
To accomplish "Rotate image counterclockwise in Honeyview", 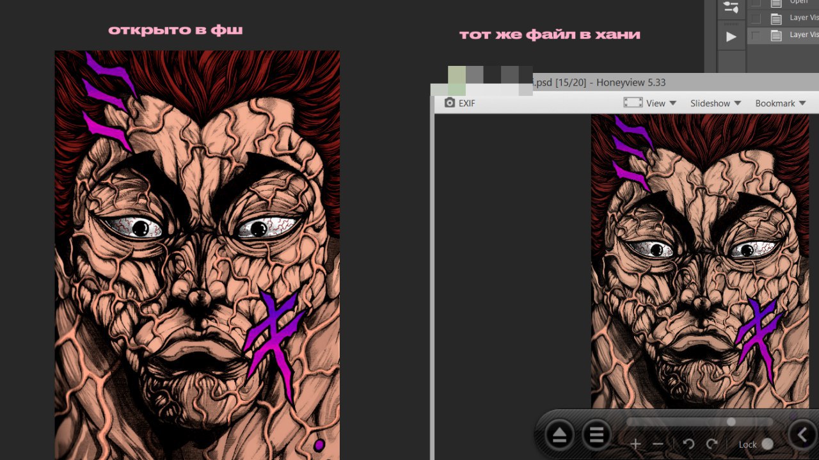I will (688, 444).
